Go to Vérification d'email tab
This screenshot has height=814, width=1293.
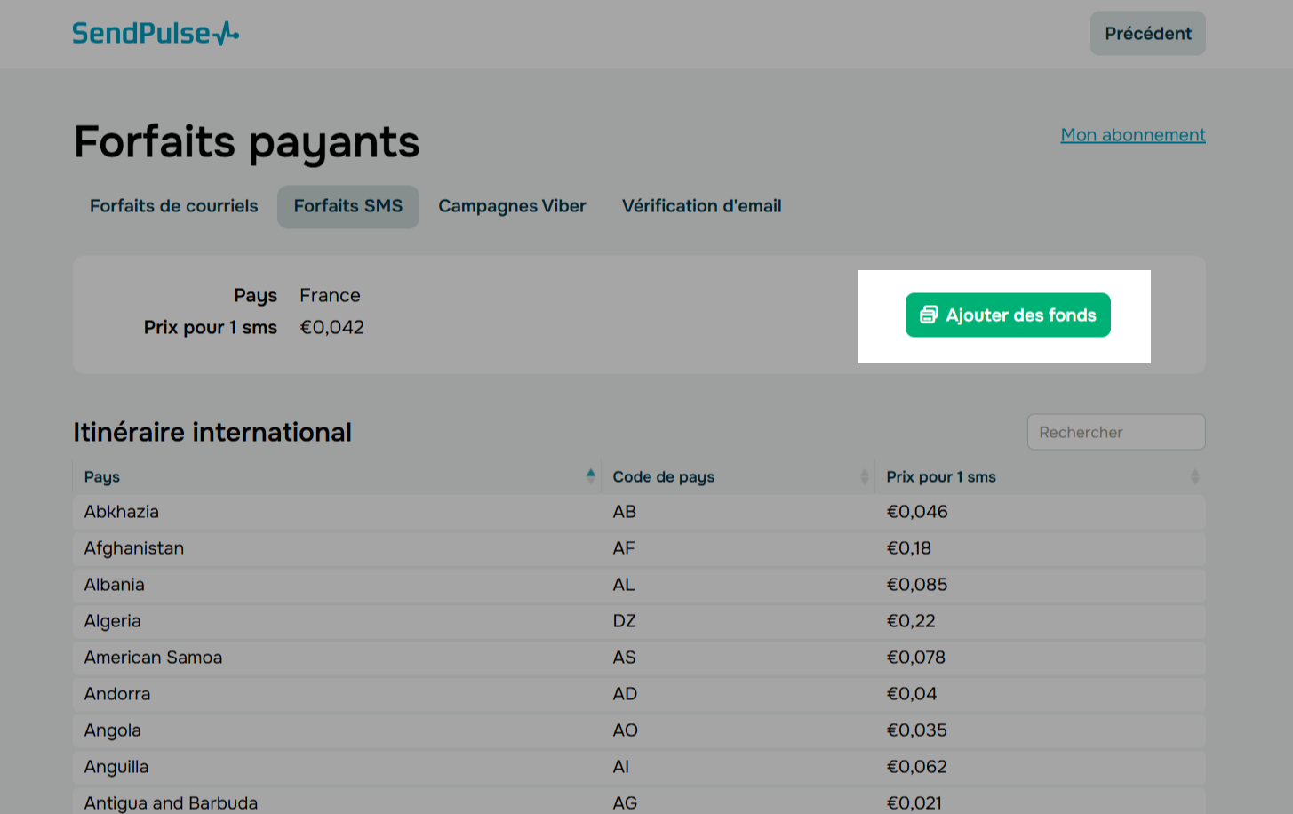click(701, 206)
